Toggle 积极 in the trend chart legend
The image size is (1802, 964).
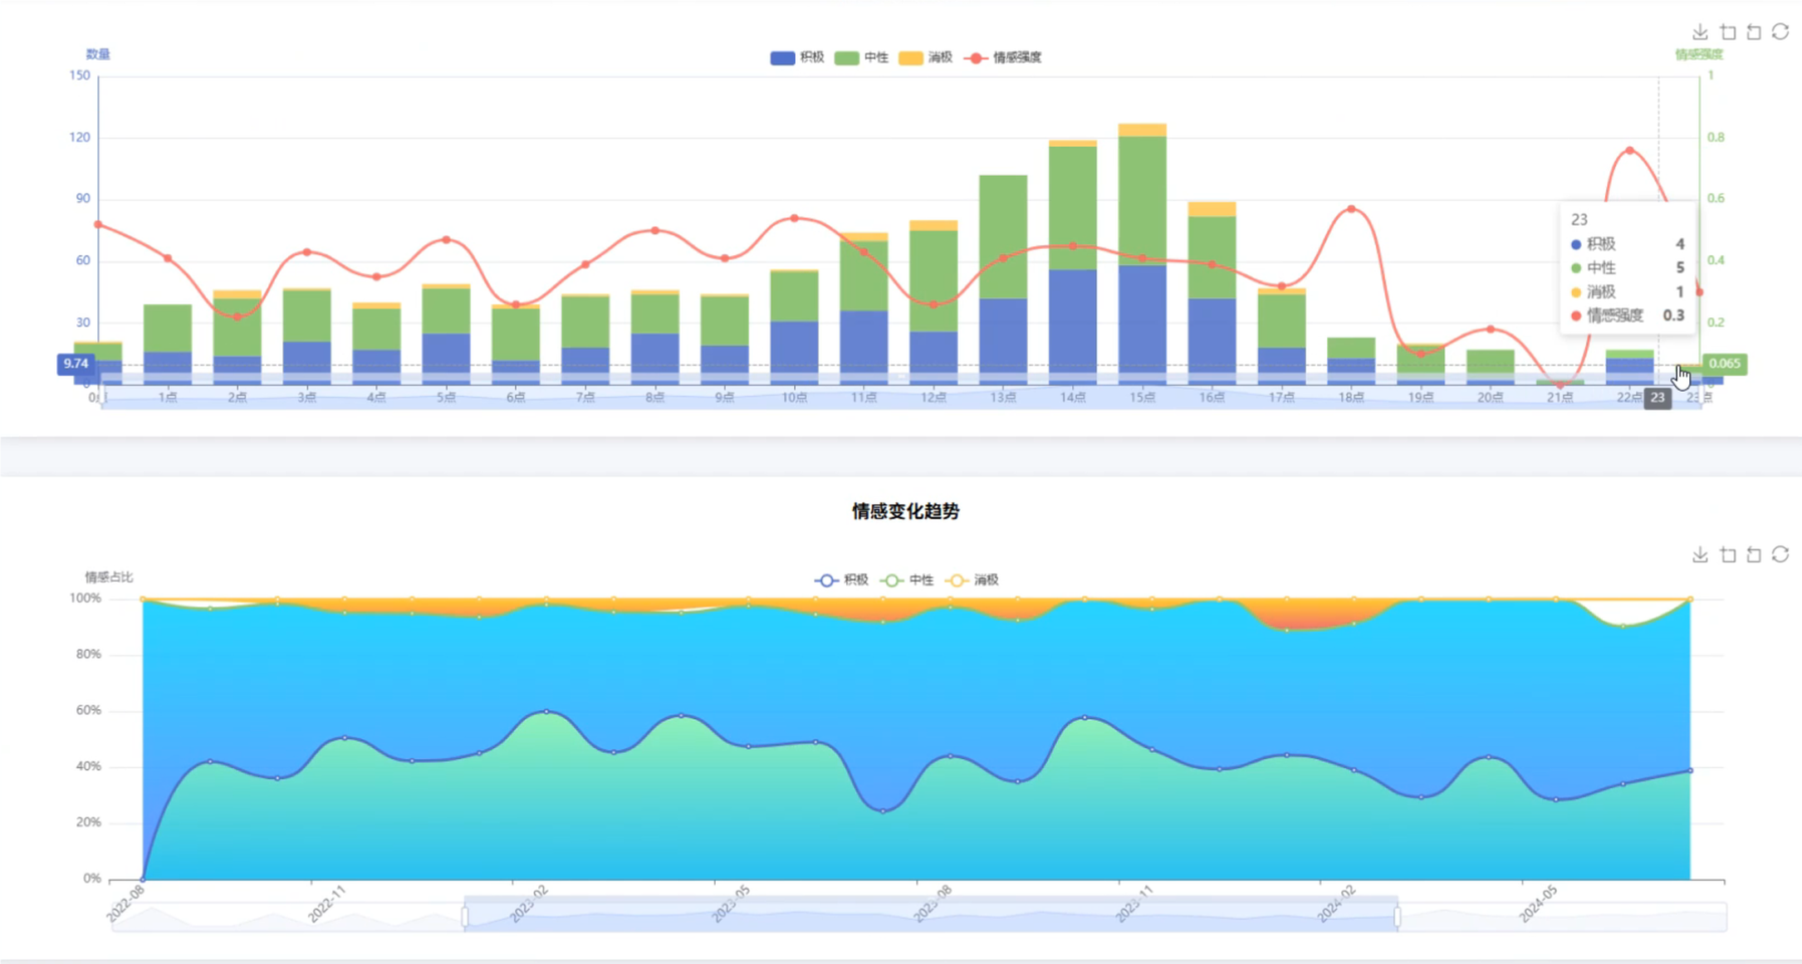[840, 580]
